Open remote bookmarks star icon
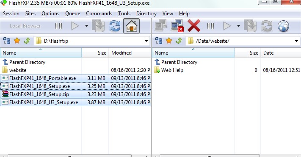 [x=169, y=41]
